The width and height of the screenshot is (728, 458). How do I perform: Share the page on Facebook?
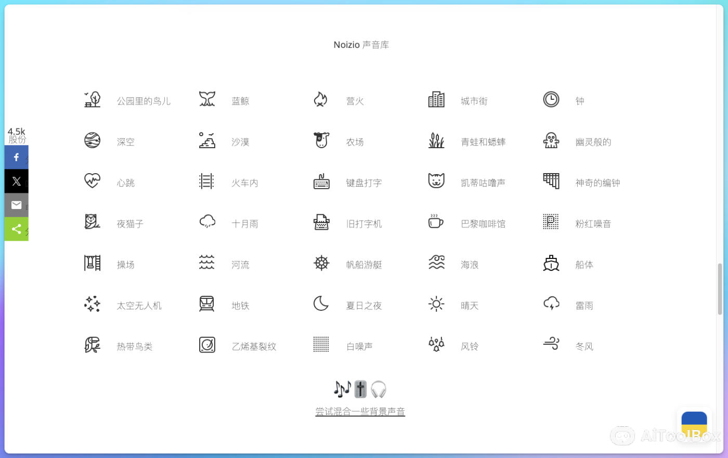click(x=16, y=156)
